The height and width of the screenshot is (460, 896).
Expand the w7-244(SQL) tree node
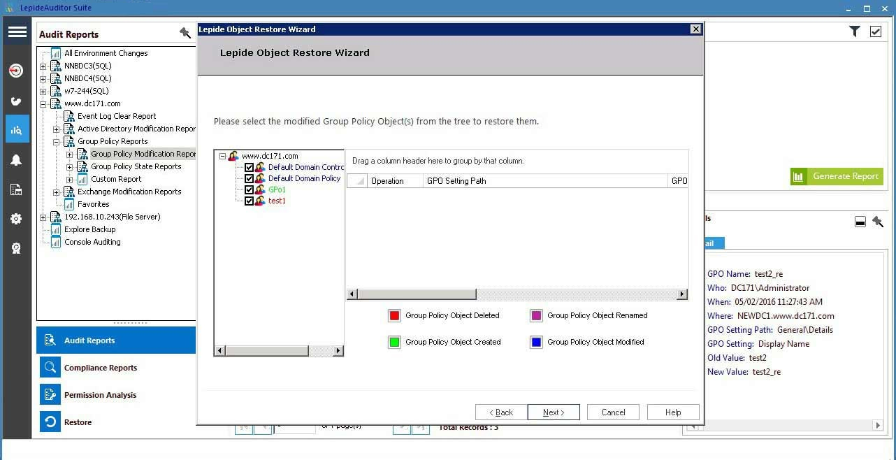pyautogui.click(x=43, y=92)
